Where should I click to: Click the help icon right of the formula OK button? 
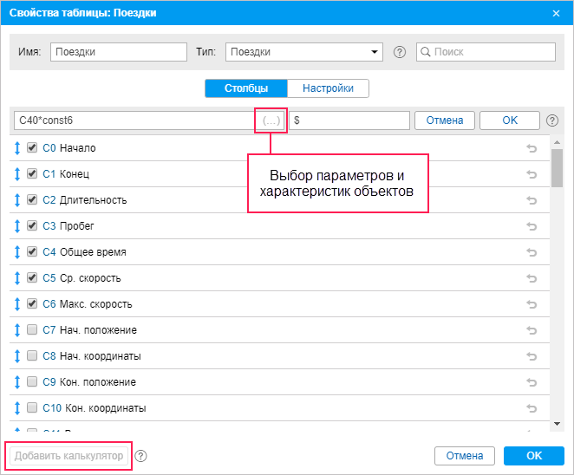tap(552, 120)
